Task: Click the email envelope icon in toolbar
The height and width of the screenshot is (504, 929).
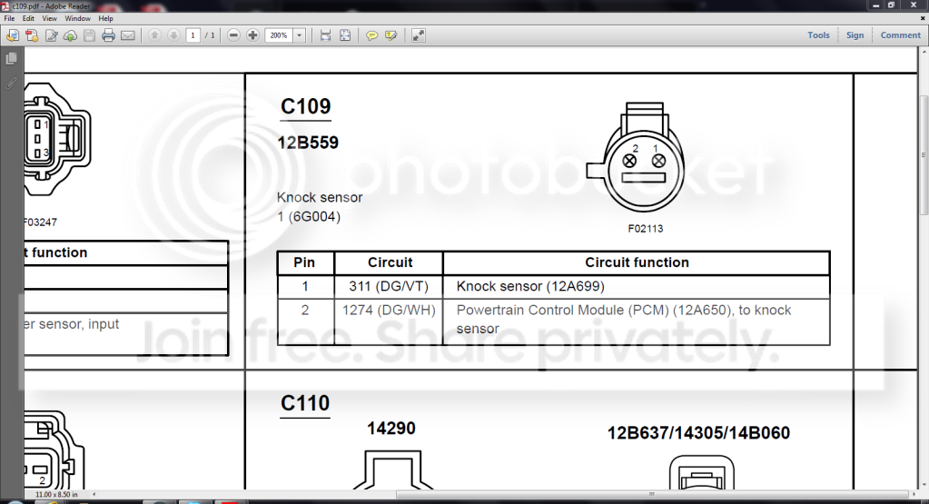Action: [x=127, y=35]
